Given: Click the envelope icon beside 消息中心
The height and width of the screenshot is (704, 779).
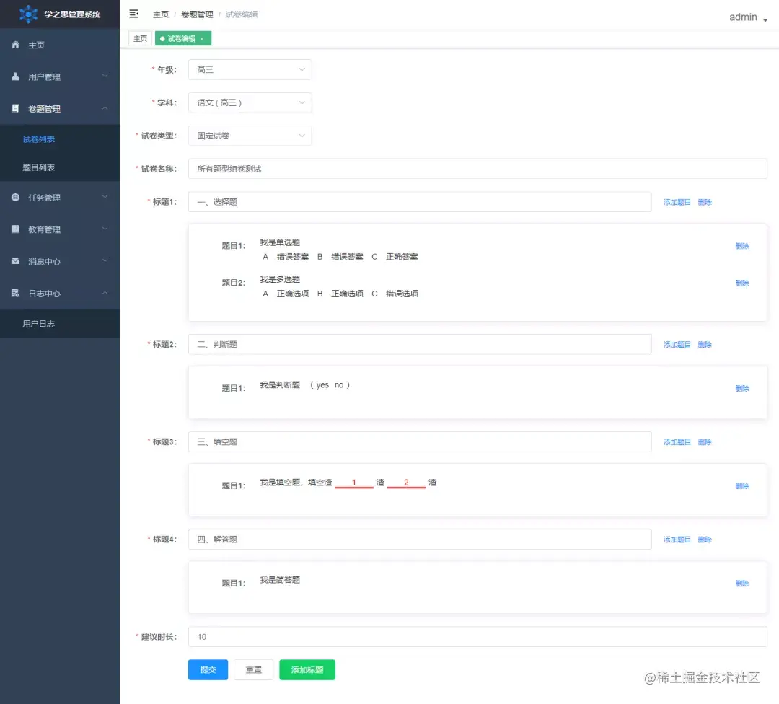Looking at the screenshot, I should coord(15,261).
